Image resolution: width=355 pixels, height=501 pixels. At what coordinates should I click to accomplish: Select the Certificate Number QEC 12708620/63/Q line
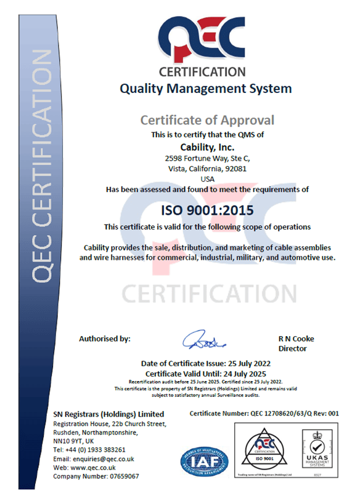(x=264, y=414)
